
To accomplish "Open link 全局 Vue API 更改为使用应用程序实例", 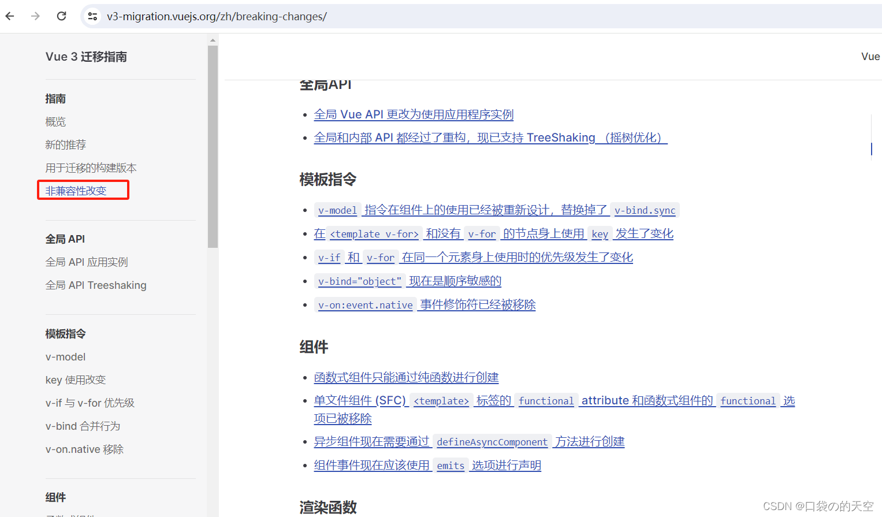I will [x=414, y=114].
